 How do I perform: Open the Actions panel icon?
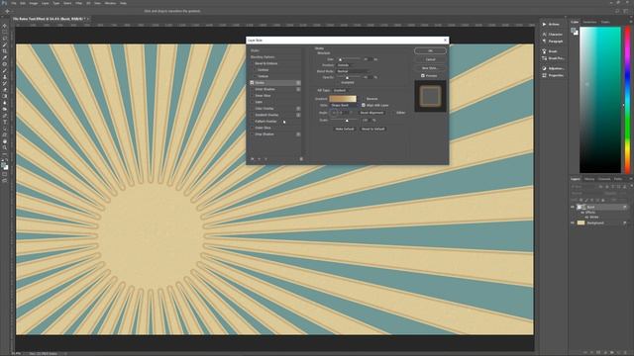(x=544, y=24)
